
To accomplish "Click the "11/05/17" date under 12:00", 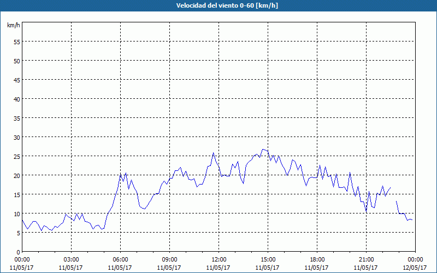I will (x=218, y=268).
